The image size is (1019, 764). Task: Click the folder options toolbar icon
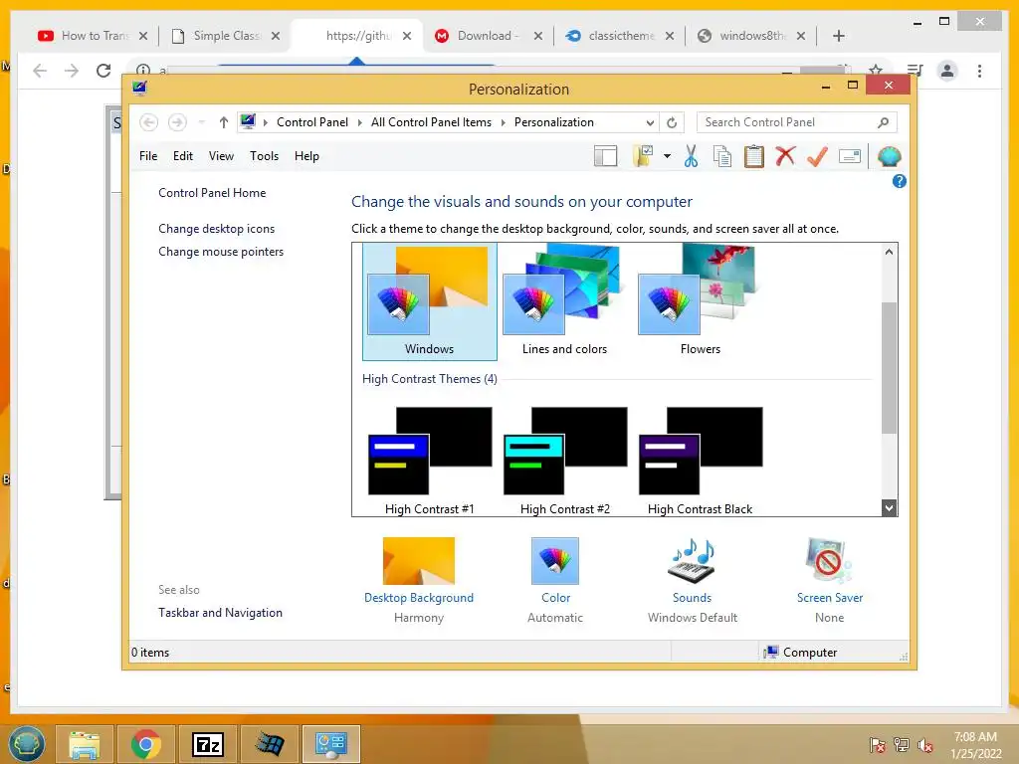point(643,156)
